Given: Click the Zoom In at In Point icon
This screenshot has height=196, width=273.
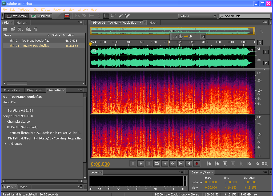Looking at the screenshot, I should pos(249,164).
